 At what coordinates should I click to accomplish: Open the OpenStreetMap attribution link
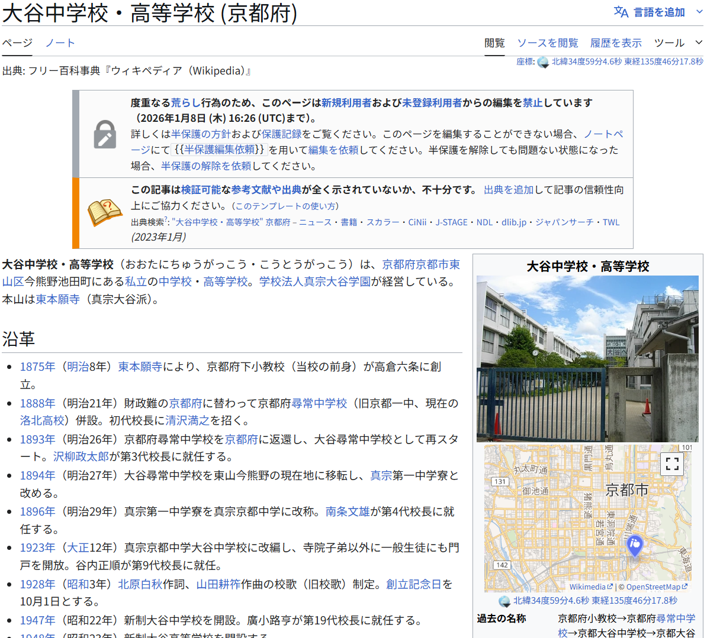[x=657, y=587]
